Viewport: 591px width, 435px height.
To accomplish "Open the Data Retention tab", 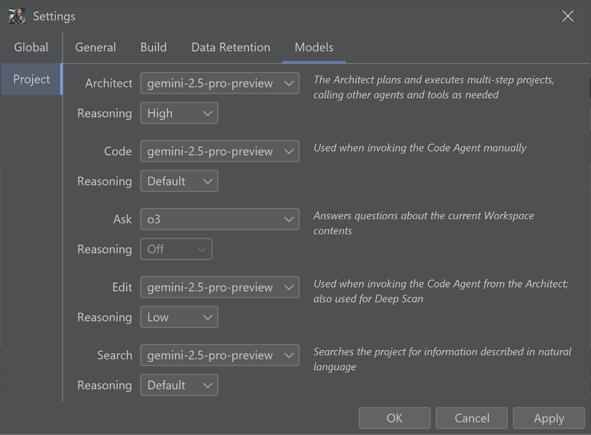I will (230, 47).
